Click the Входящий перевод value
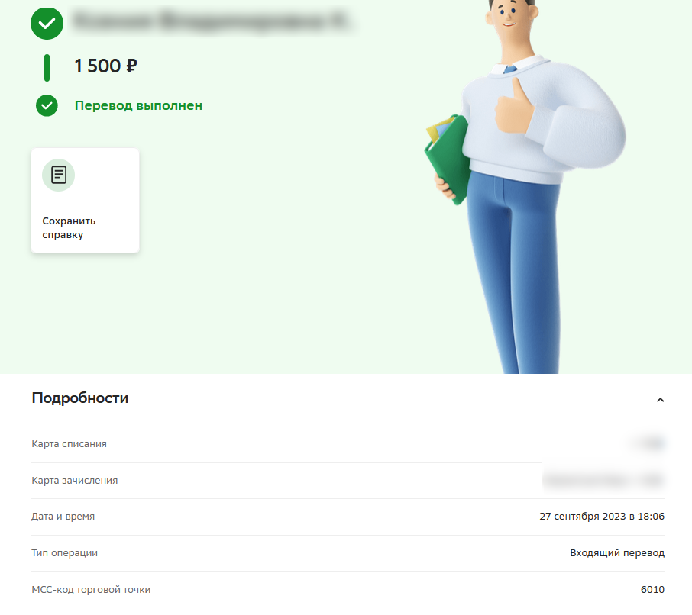The width and height of the screenshot is (692, 615). click(x=617, y=553)
